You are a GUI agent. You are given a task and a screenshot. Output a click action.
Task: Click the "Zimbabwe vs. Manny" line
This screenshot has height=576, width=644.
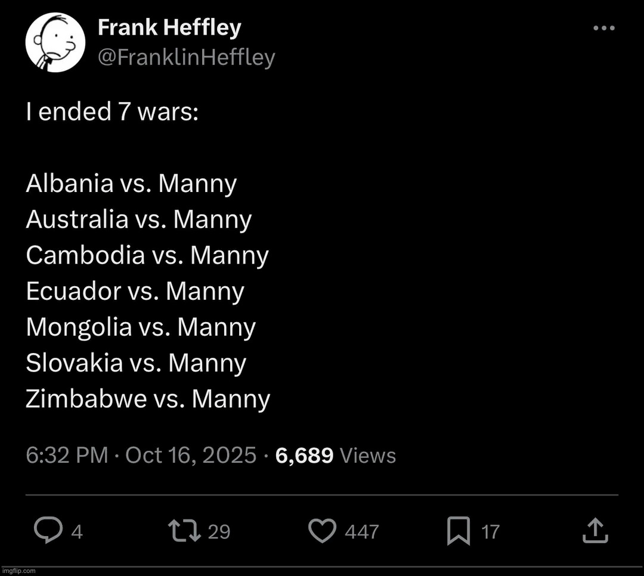(148, 398)
